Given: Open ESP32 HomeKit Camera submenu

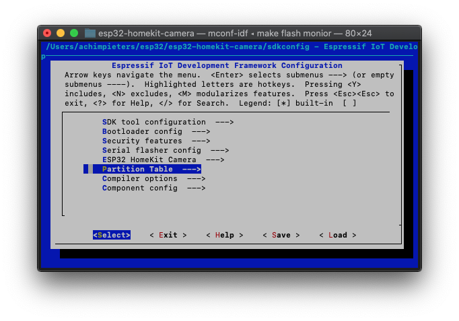Looking at the screenshot, I should pyautogui.click(x=163, y=159).
